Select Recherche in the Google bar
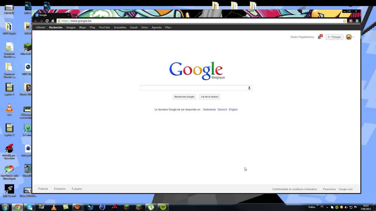The image size is (376, 211). (56, 28)
